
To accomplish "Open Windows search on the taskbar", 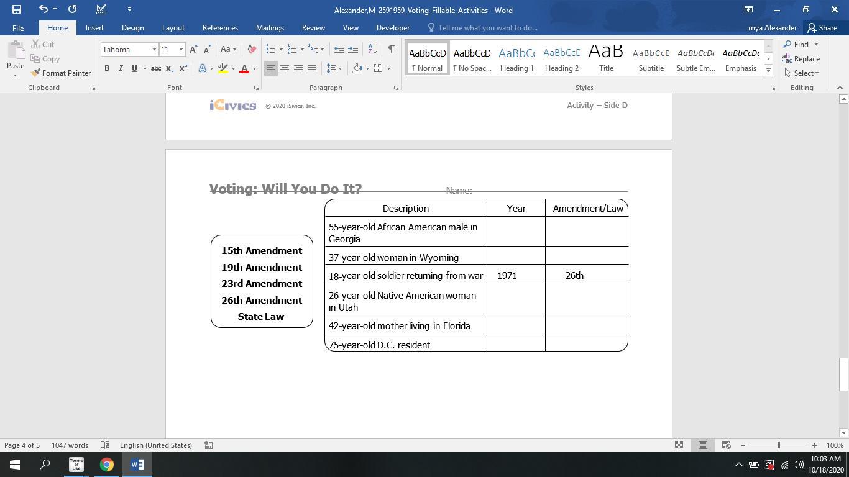I will point(45,465).
